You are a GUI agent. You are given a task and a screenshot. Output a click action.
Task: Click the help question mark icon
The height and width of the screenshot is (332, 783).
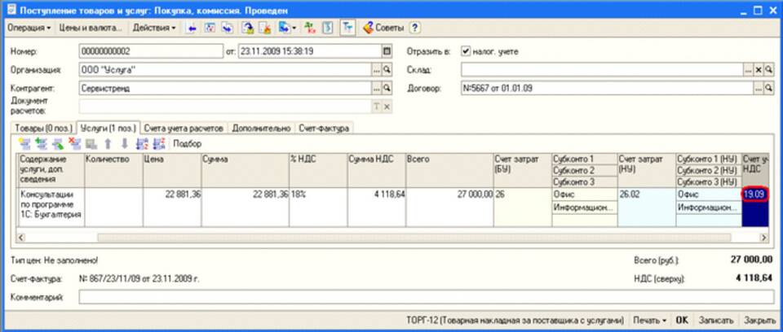[414, 27]
